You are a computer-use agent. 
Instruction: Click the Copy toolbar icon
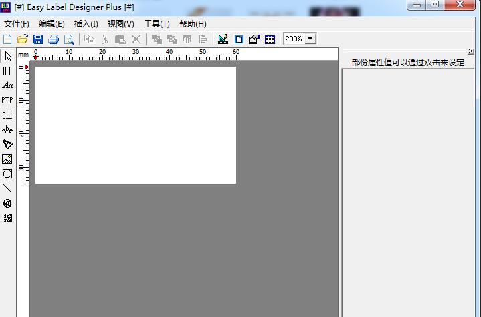[89, 39]
